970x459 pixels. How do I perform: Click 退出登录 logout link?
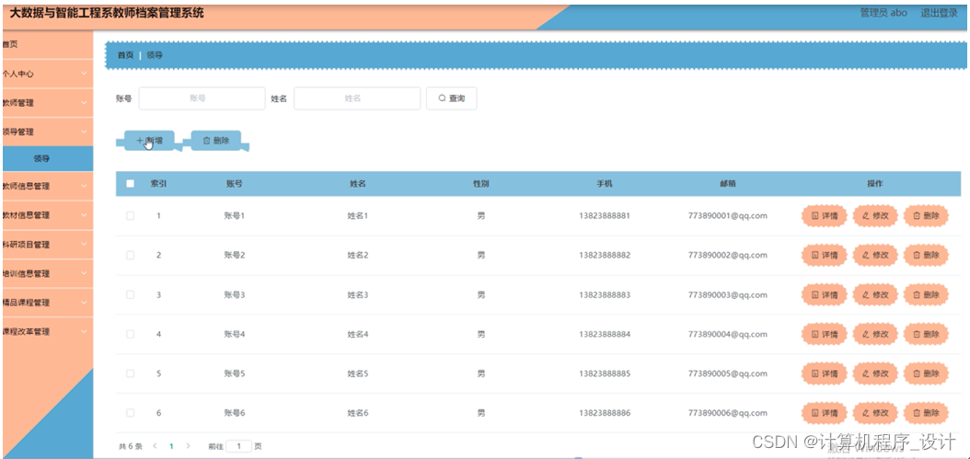pyautogui.click(x=939, y=13)
